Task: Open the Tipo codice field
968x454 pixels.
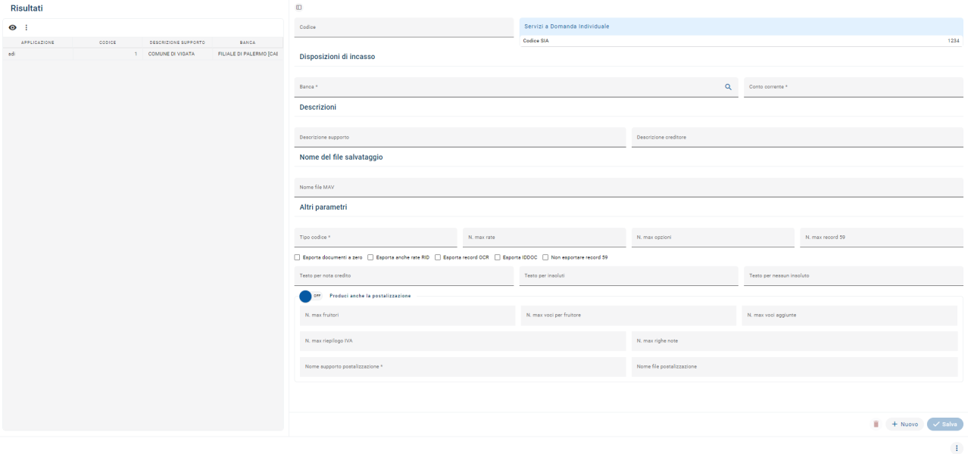Action: point(376,238)
